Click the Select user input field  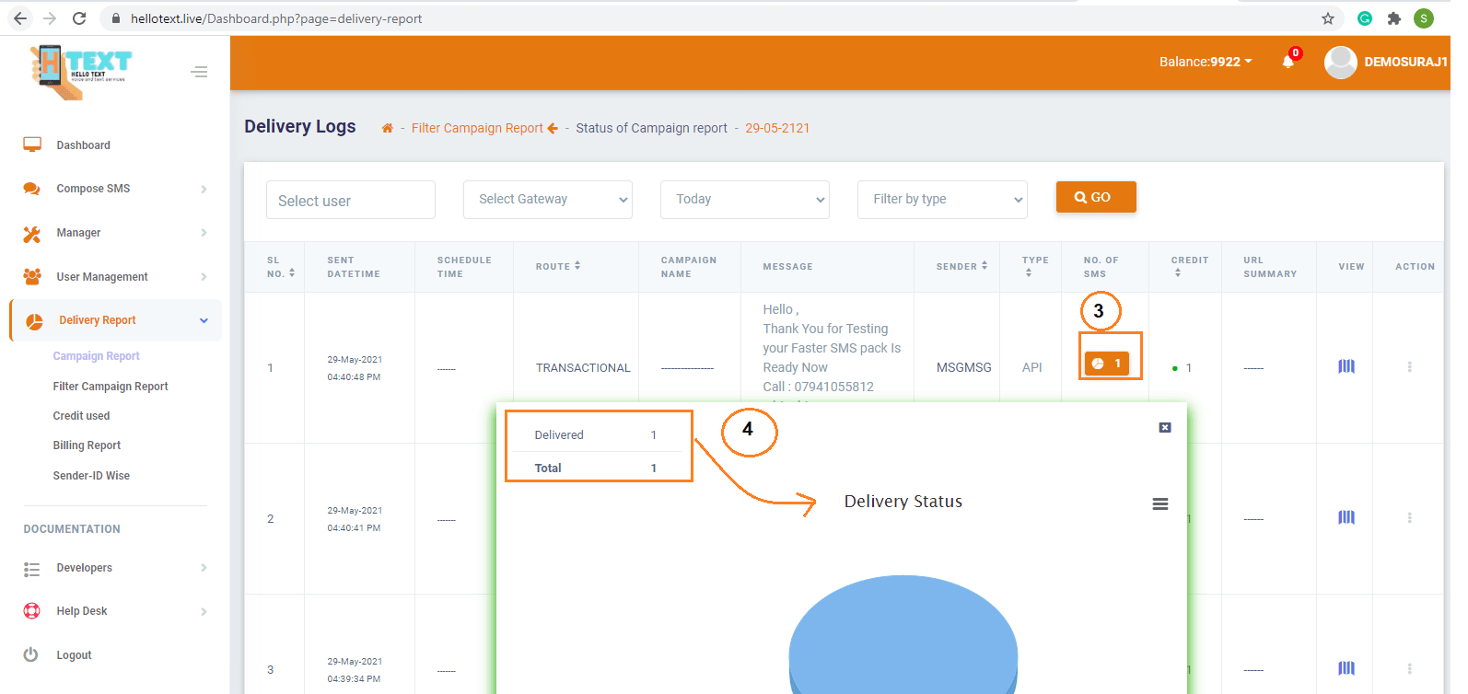[x=351, y=200]
